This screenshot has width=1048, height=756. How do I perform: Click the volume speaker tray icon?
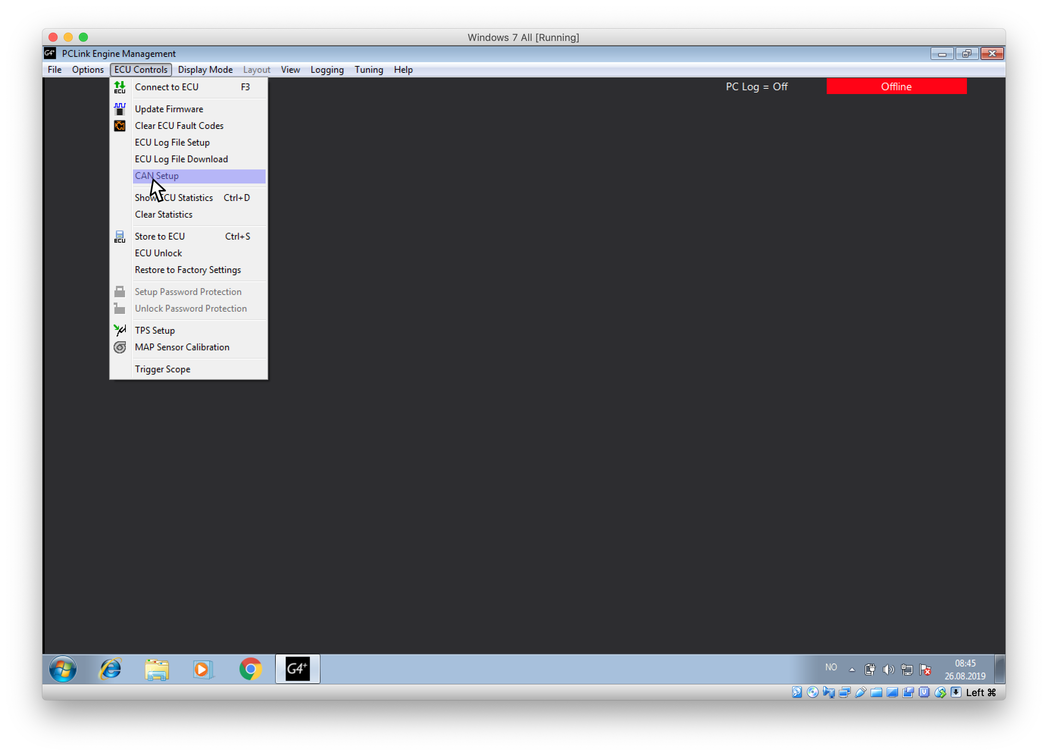pos(888,669)
